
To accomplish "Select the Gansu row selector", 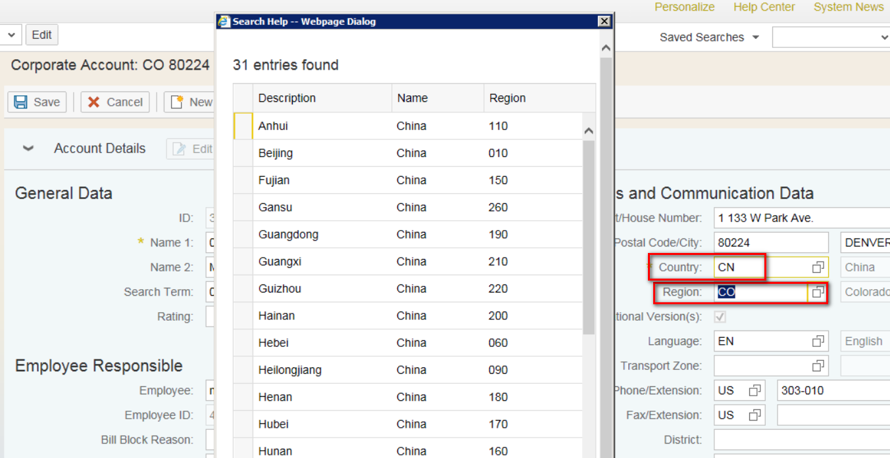I will (x=243, y=207).
